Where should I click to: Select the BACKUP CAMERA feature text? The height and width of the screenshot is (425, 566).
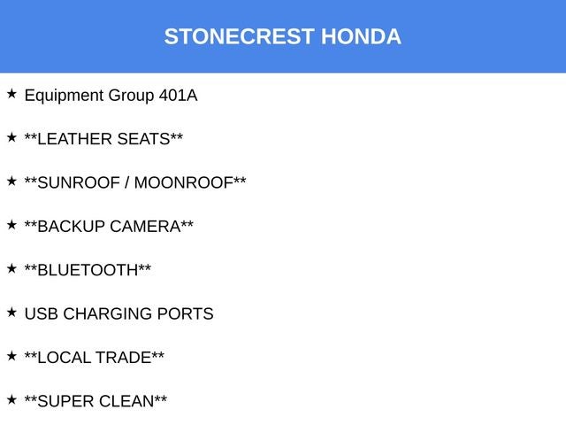pyautogui.click(x=109, y=227)
